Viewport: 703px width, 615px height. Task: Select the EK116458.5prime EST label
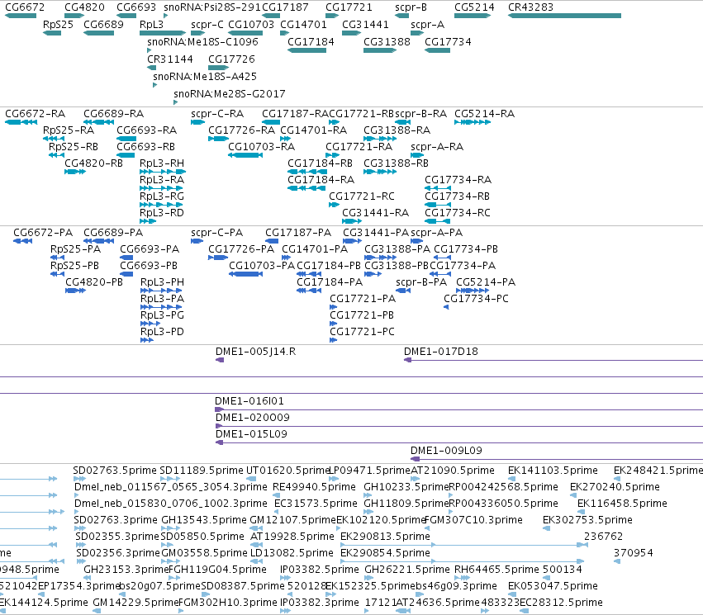622,504
